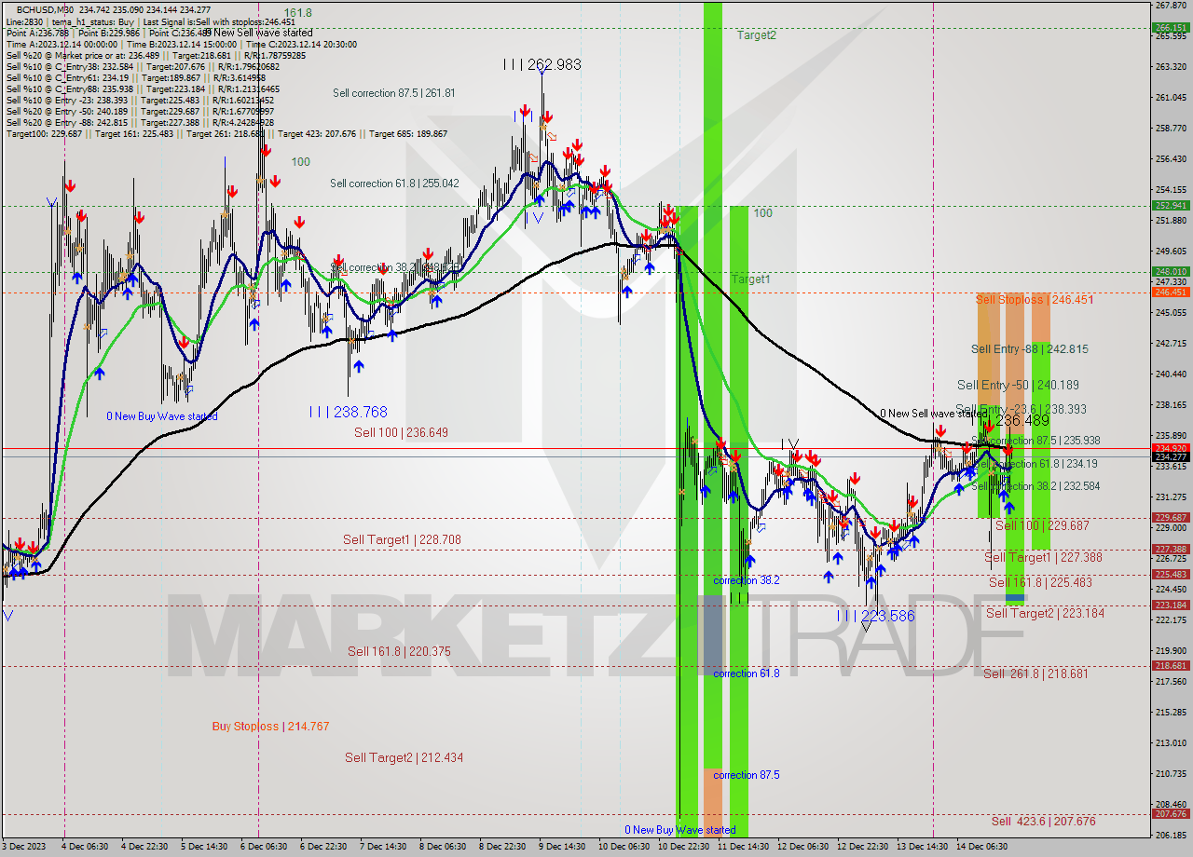
Task: Select the 'Sell 100 | 236.649' label
Action: pyautogui.click(x=401, y=433)
